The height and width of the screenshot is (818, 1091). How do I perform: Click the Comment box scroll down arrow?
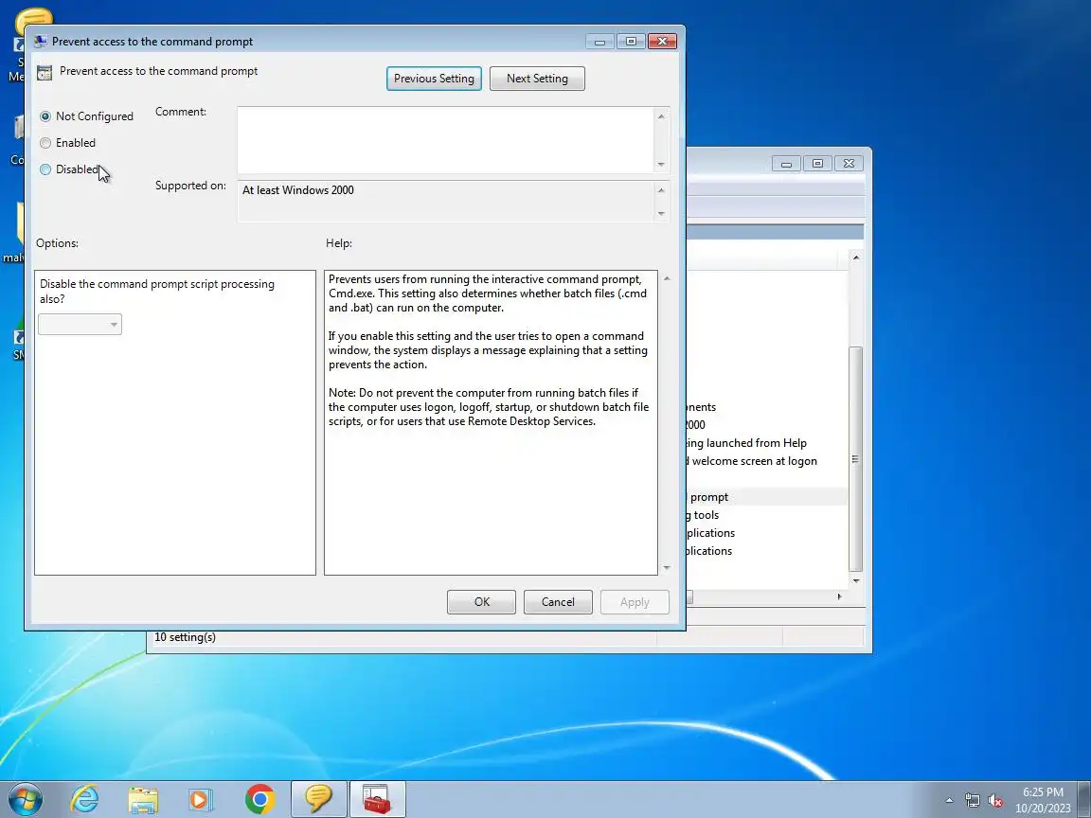click(661, 164)
